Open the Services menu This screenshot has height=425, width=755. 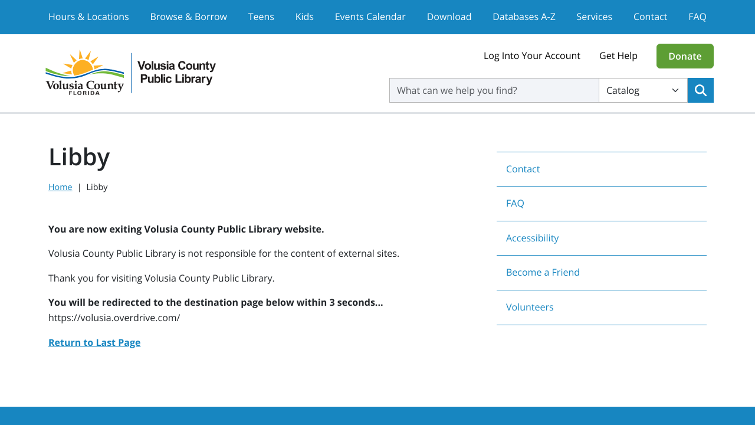click(x=594, y=17)
